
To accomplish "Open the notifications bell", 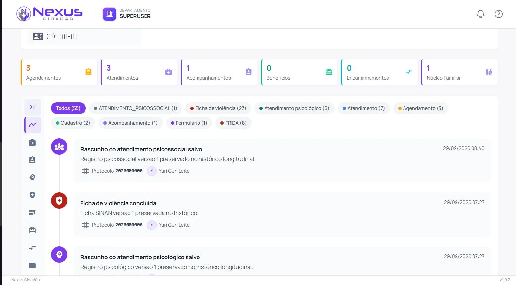I will [480, 14].
